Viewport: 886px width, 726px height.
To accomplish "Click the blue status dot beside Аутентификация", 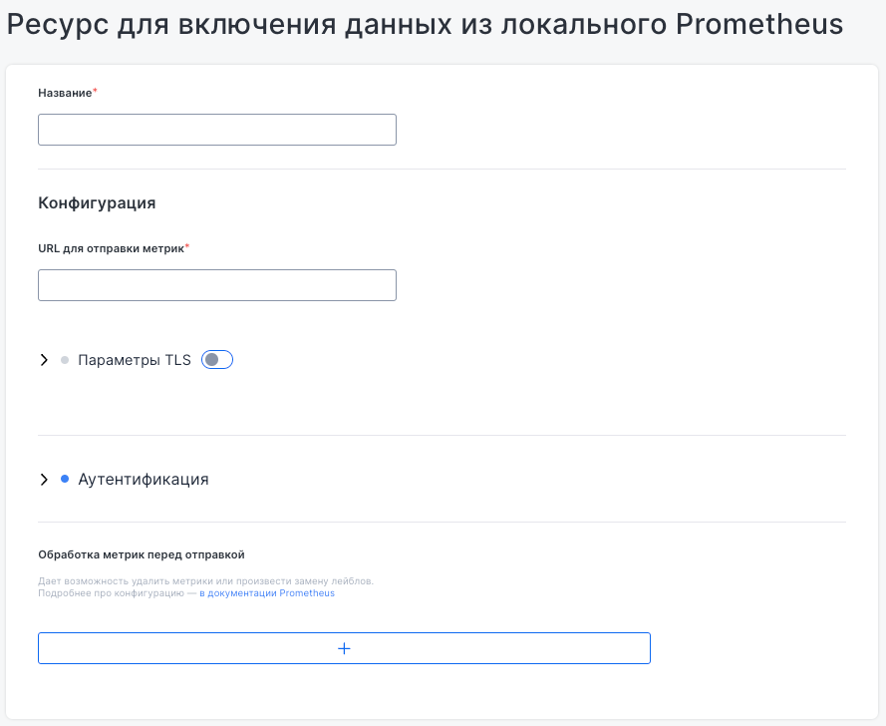I will 65,480.
